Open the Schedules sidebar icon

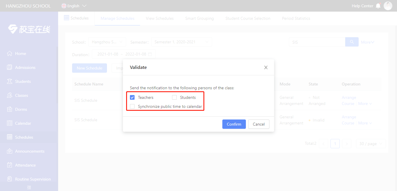pos(10,137)
